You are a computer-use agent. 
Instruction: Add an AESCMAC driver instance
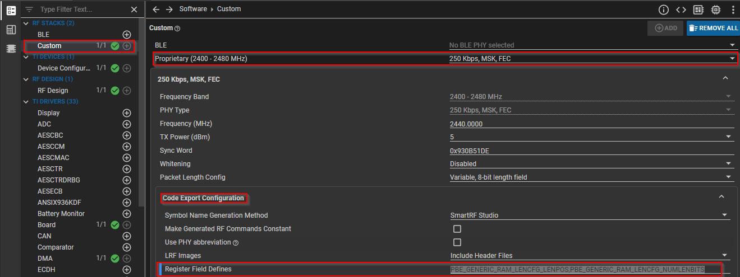click(127, 158)
